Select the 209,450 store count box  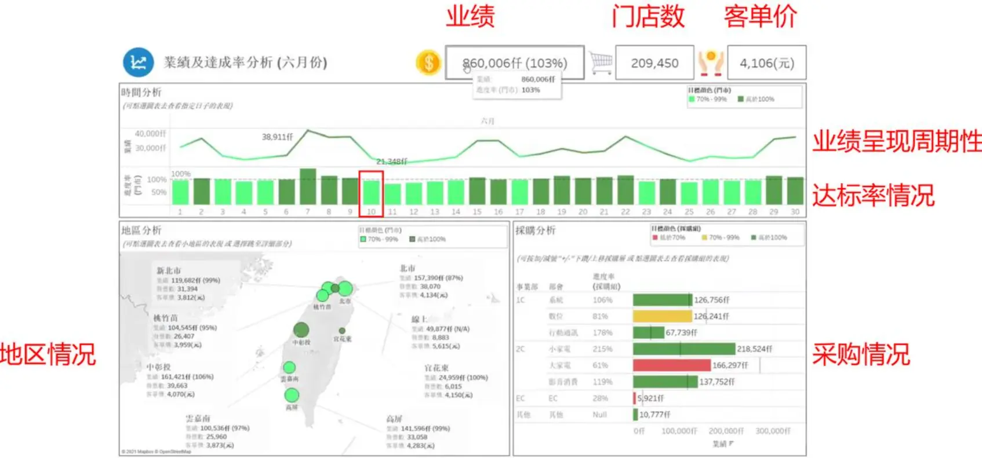pos(654,63)
